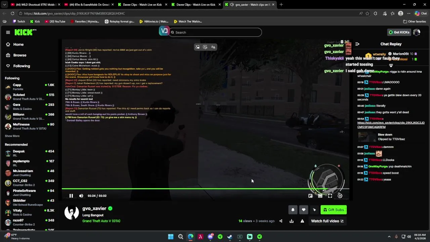The height and width of the screenshot is (242, 430).
Task: Expand followed channels with Show More
Action: tap(12, 136)
